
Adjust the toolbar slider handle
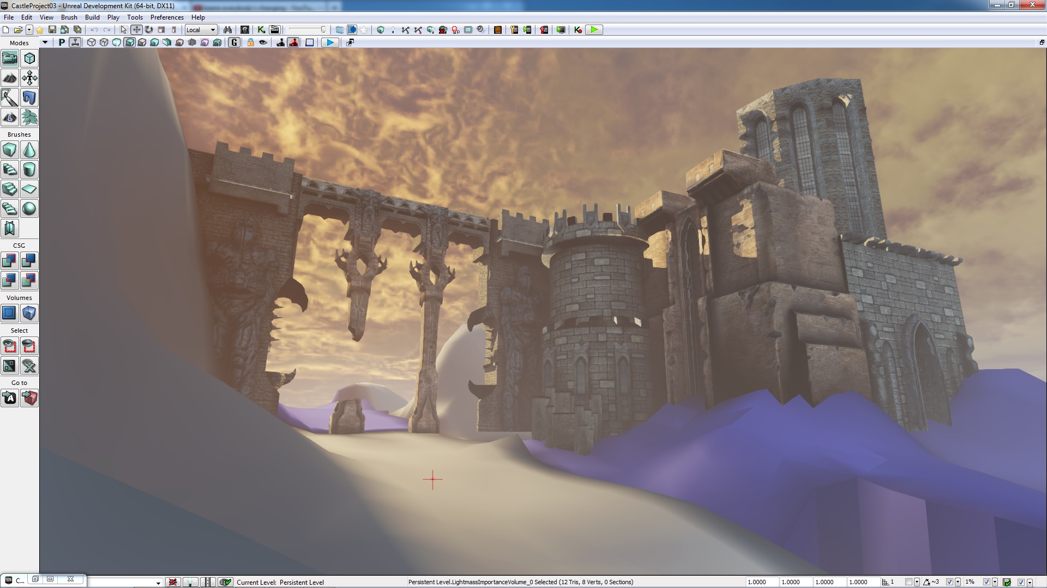click(x=323, y=30)
